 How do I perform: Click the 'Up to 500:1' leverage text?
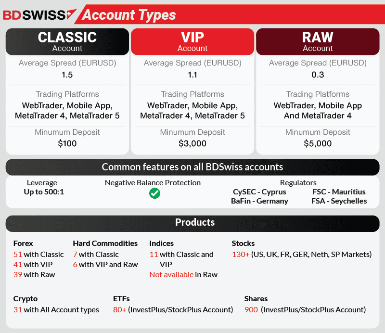pyautogui.click(x=44, y=192)
